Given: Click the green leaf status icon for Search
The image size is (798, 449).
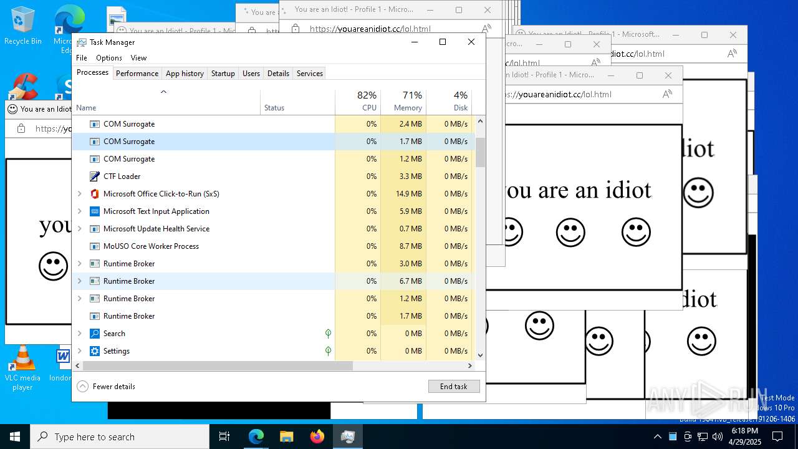Looking at the screenshot, I should click(x=328, y=334).
